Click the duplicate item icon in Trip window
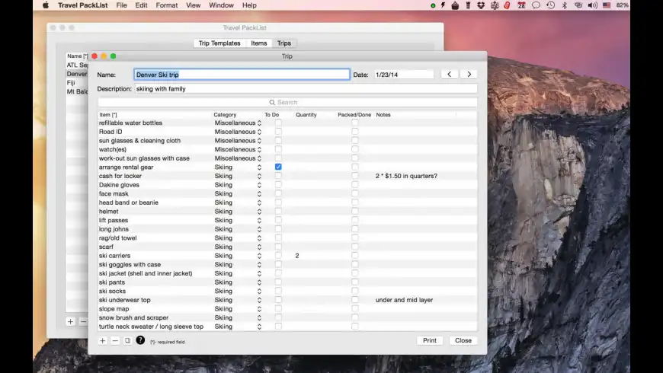 pyautogui.click(x=127, y=340)
